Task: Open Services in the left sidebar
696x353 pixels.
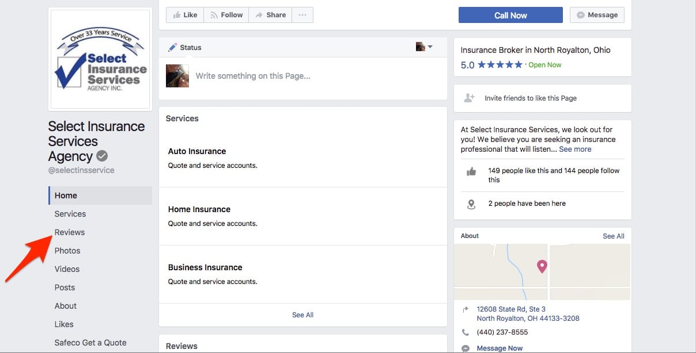Action: (x=70, y=214)
